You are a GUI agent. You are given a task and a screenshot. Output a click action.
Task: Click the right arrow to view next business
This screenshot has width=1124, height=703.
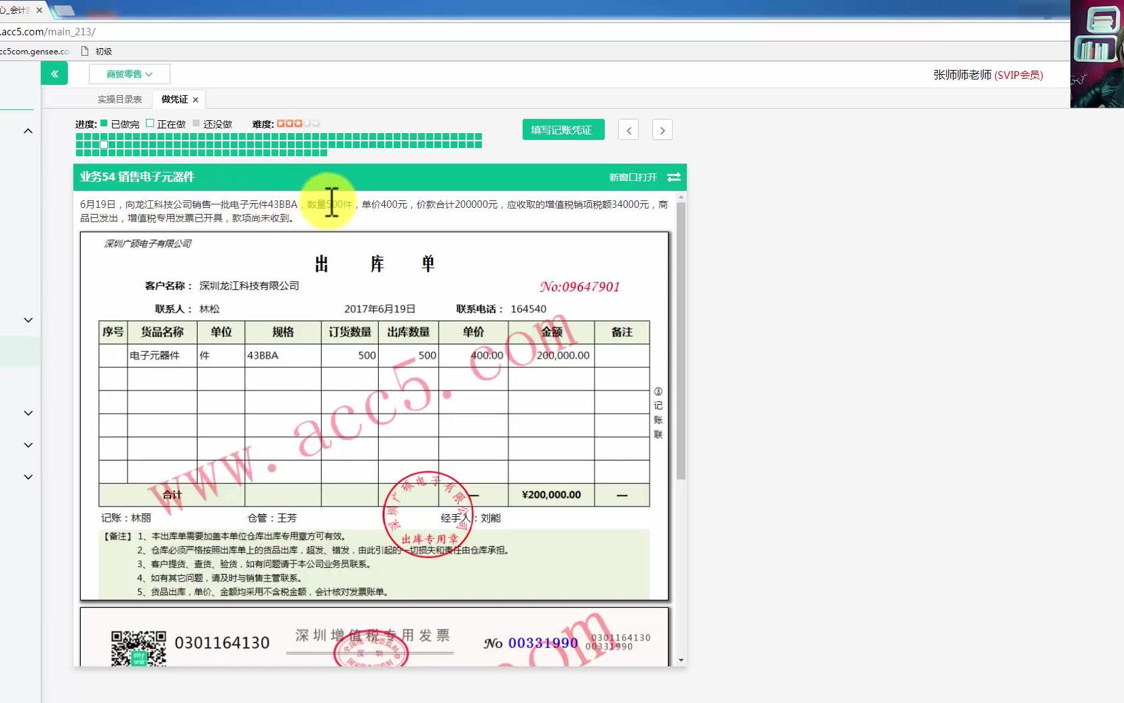(662, 129)
